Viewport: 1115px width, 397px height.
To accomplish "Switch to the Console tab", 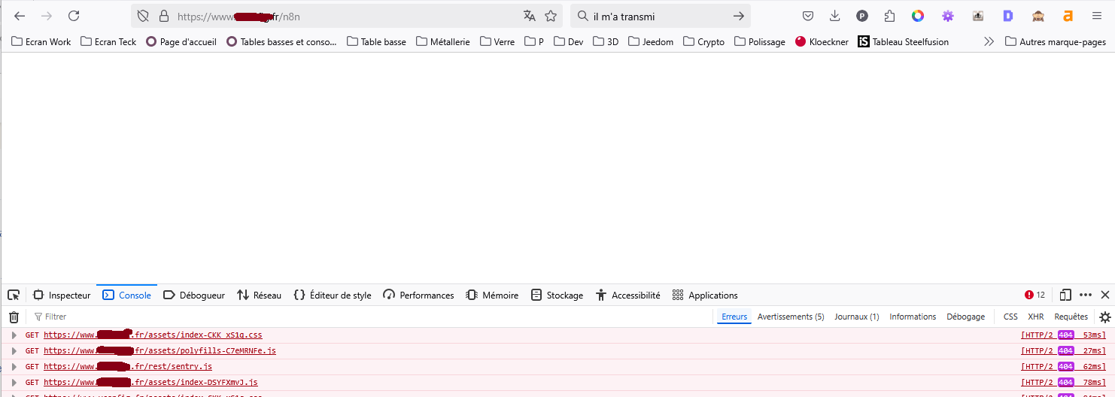I will tap(127, 295).
